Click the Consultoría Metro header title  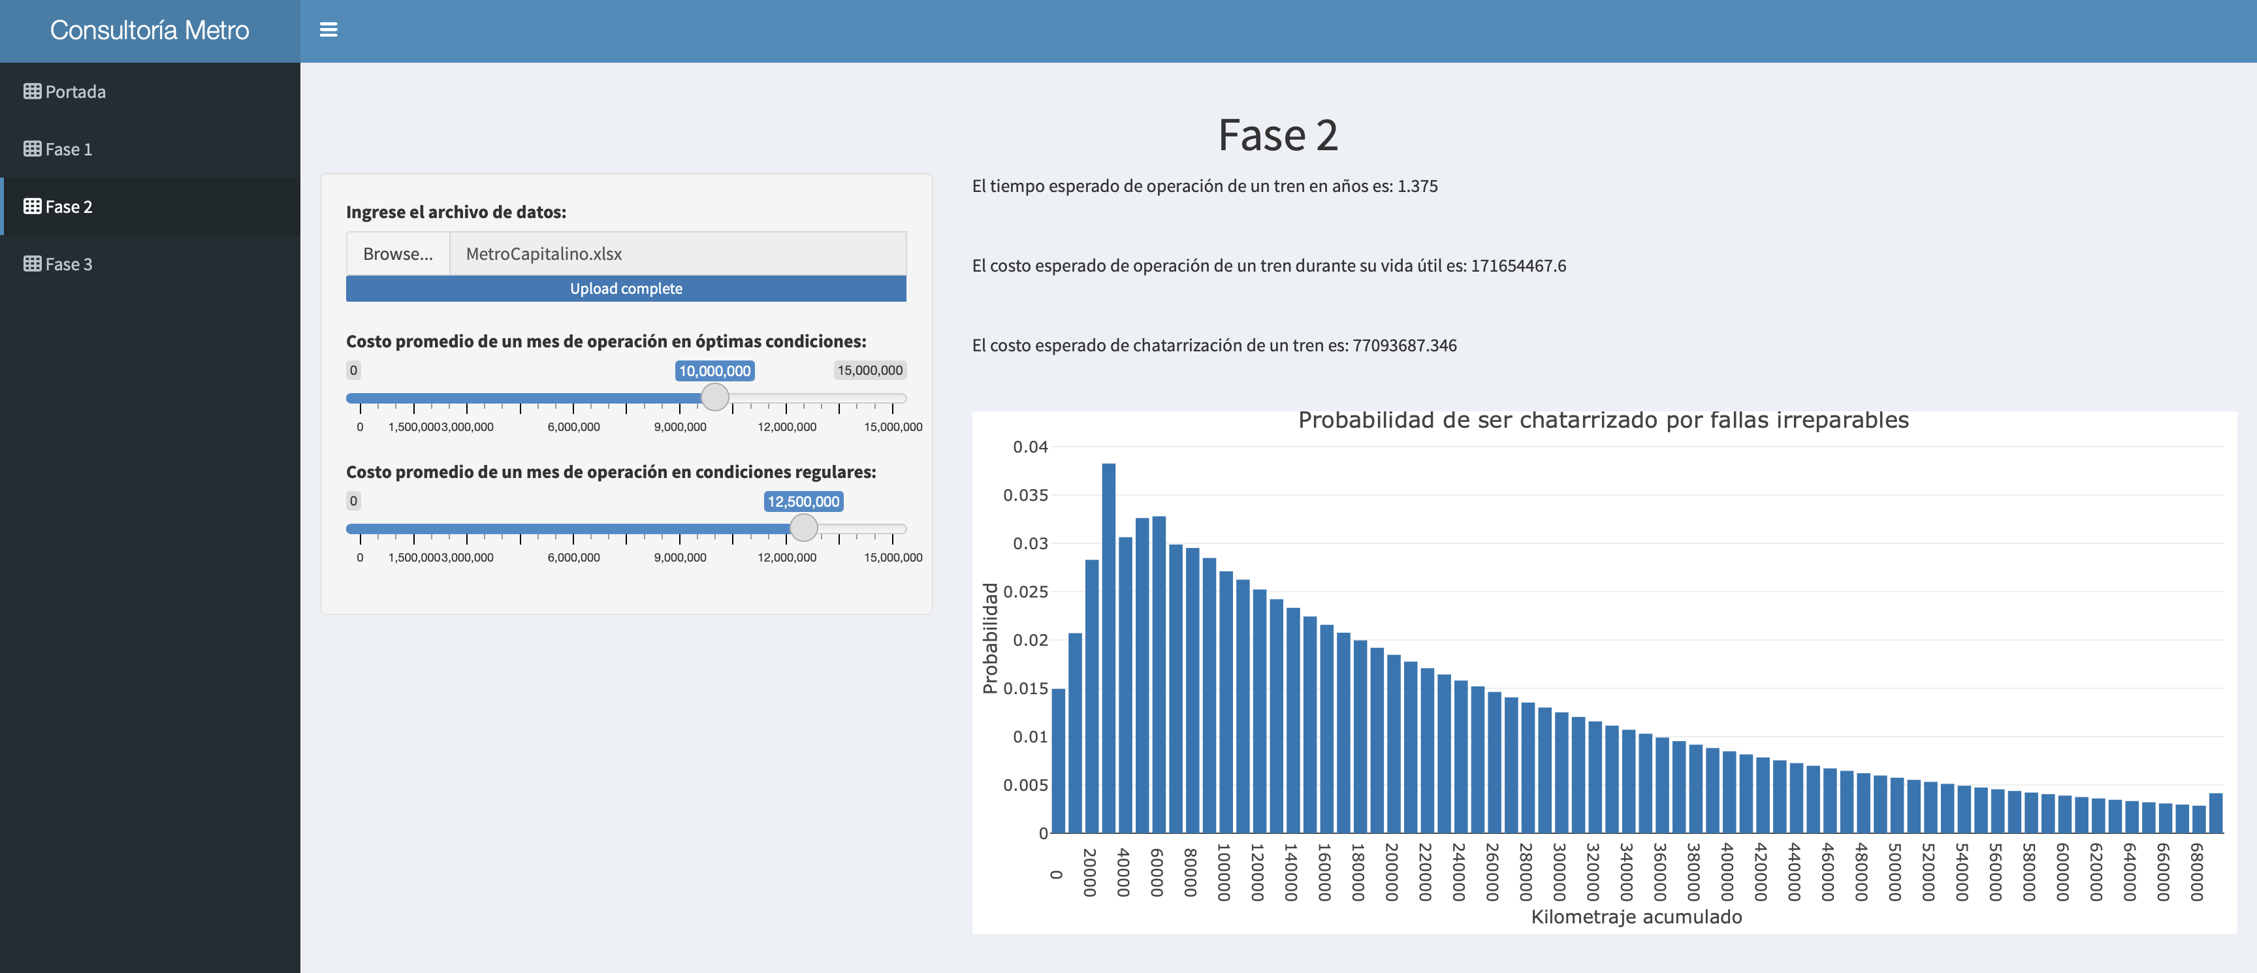click(x=149, y=30)
